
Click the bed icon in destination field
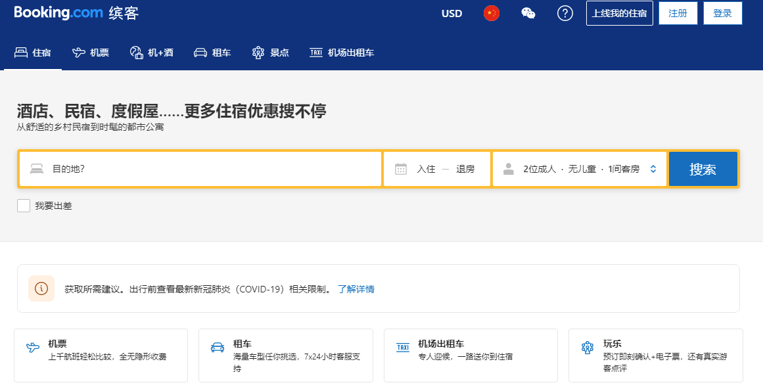tap(37, 169)
